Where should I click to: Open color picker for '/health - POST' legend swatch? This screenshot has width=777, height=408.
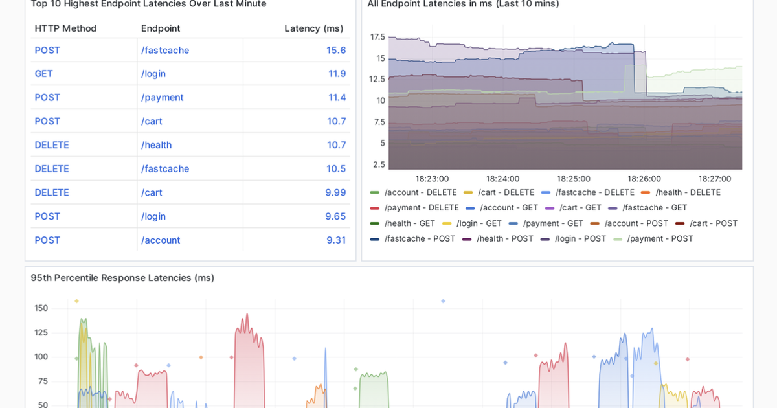pyautogui.click(x=467, y=239)
